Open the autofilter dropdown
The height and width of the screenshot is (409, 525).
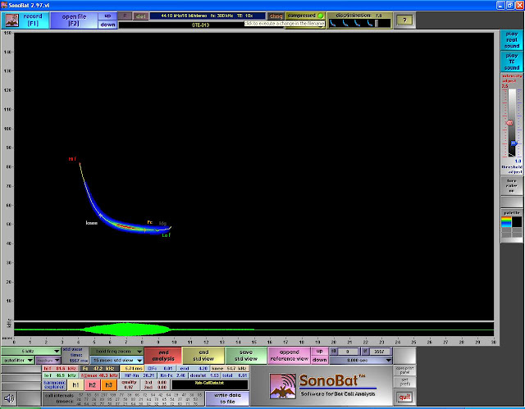point(18,360)
